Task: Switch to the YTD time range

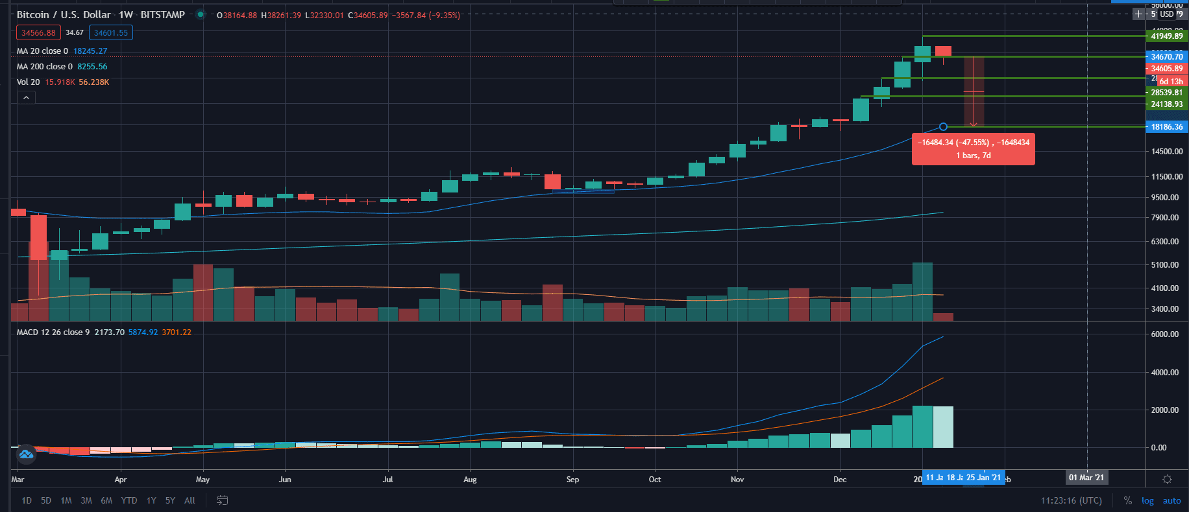Action: pos(129,500)
